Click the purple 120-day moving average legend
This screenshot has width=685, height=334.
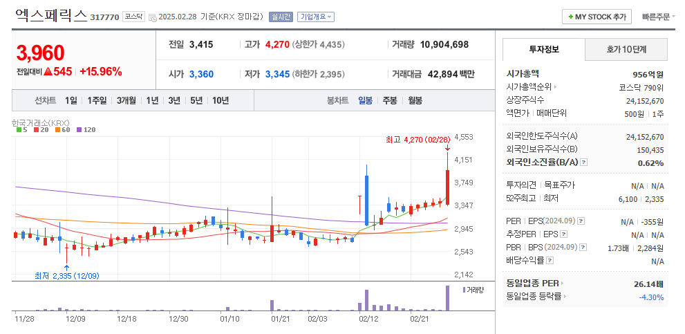pos(86,130)
